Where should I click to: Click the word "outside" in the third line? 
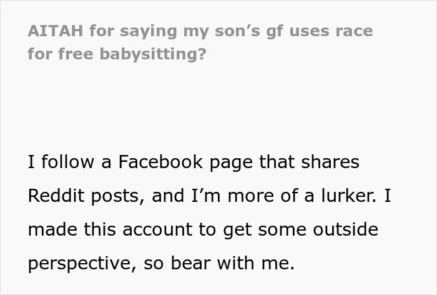click(x=346, y=229)
